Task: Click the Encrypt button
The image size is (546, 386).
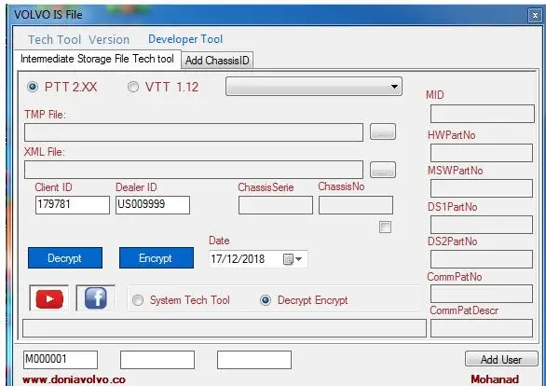Action: [x=157, y=257]
